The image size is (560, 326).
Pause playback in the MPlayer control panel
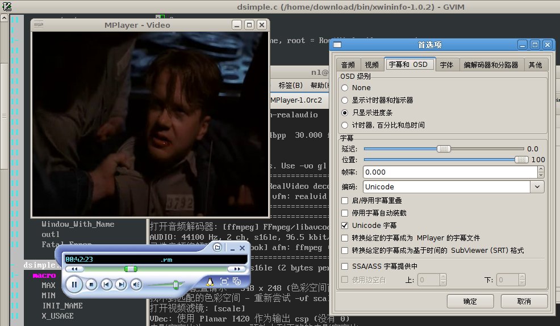pos(74,285)
